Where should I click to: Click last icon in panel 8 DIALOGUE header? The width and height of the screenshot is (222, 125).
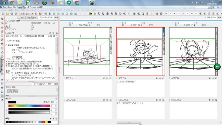(163, 100)
